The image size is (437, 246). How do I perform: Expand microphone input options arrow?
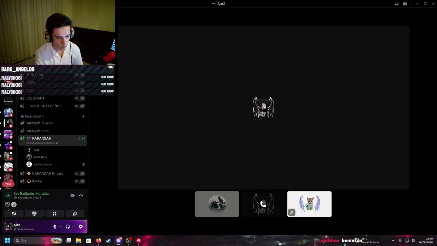60,227
